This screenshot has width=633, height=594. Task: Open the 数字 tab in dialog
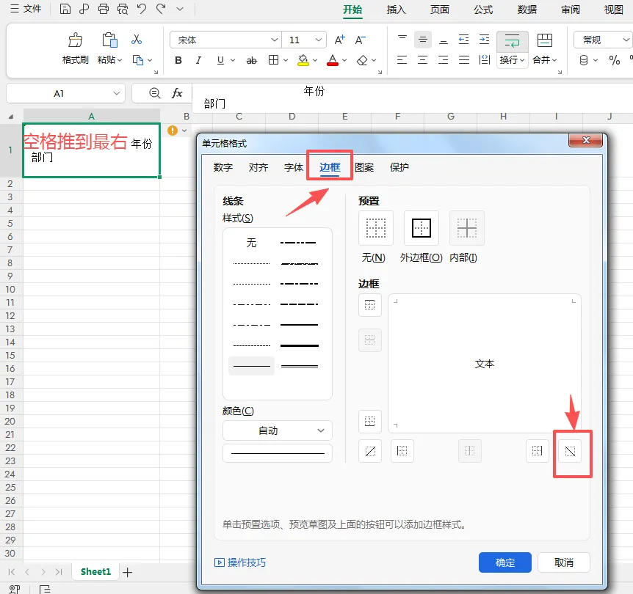(223, 167)
